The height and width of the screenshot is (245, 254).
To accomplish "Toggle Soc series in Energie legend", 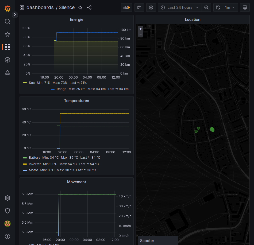I will point(32,83).
